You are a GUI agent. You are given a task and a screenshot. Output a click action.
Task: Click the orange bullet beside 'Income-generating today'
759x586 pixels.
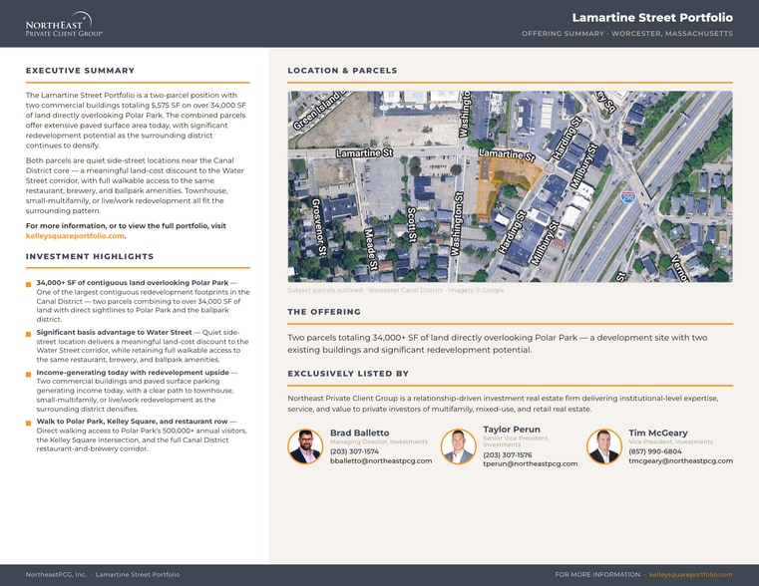tap(29, 375)
